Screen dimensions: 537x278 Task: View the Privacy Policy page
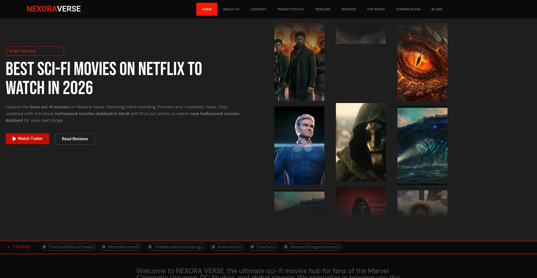[x=290, y=9]
